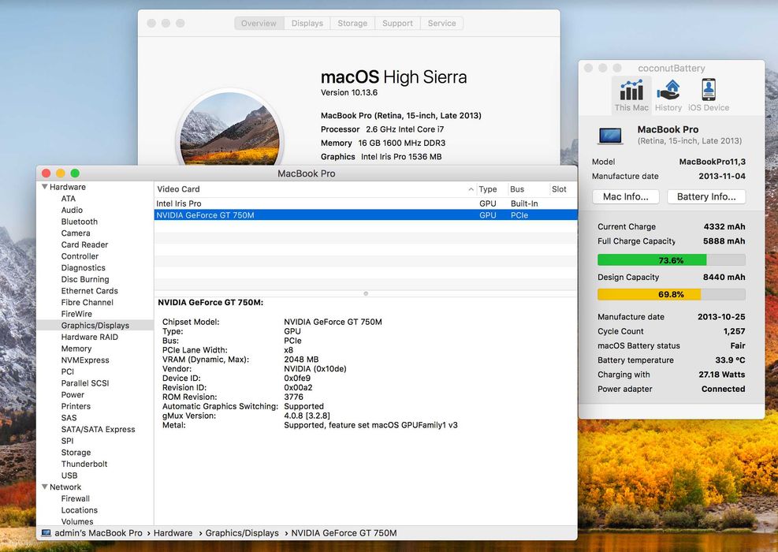The width and height of the screenshot is (778, 552).
Task: Select Bluetooth in the sidebar
Action: [x=80, y=222]
